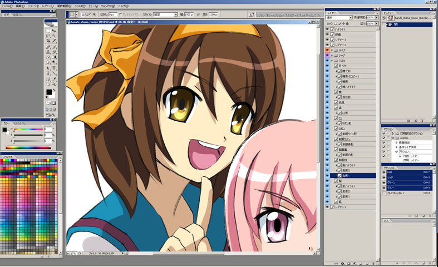Select the Gradient tool
Viewport: 438px width, 267px height.
pos(54,57)
